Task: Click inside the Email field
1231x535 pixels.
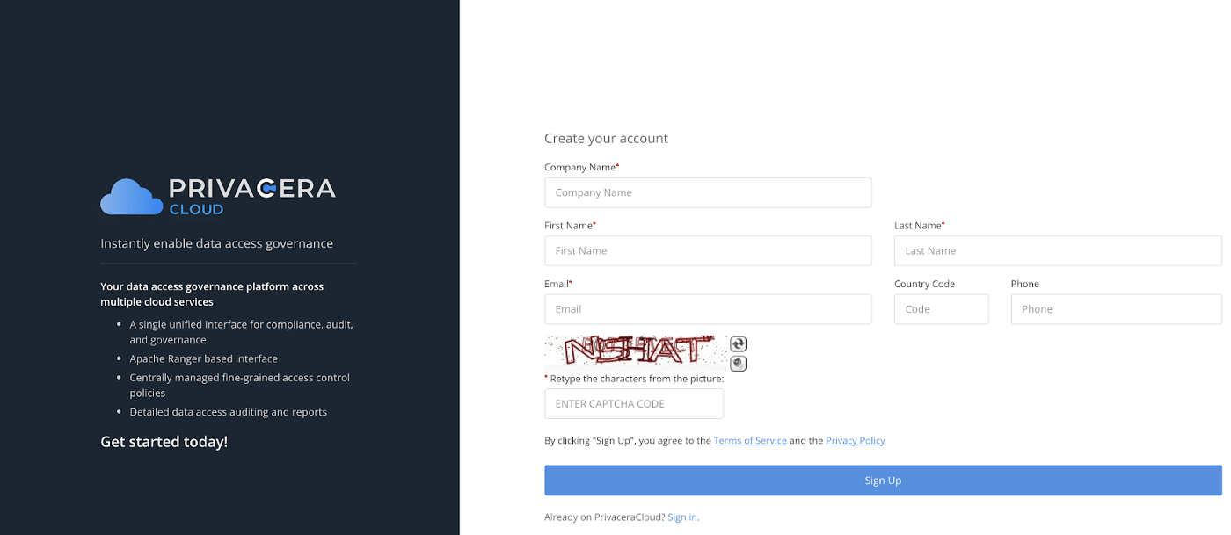Action: click(x=708, y=308)
